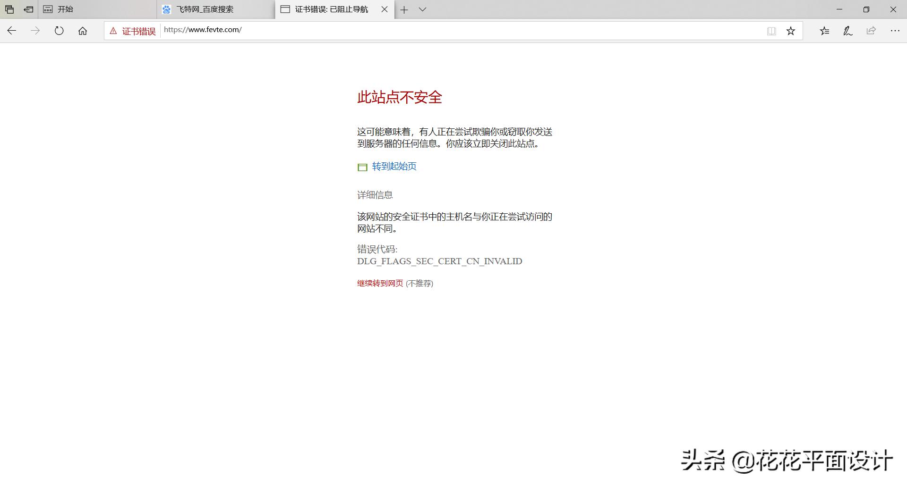Open the Share menu
Screen dimensions: 907x486
(870, 30)
